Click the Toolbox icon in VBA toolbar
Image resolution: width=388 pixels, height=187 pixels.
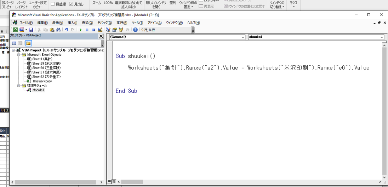click(x=127, y=30)
